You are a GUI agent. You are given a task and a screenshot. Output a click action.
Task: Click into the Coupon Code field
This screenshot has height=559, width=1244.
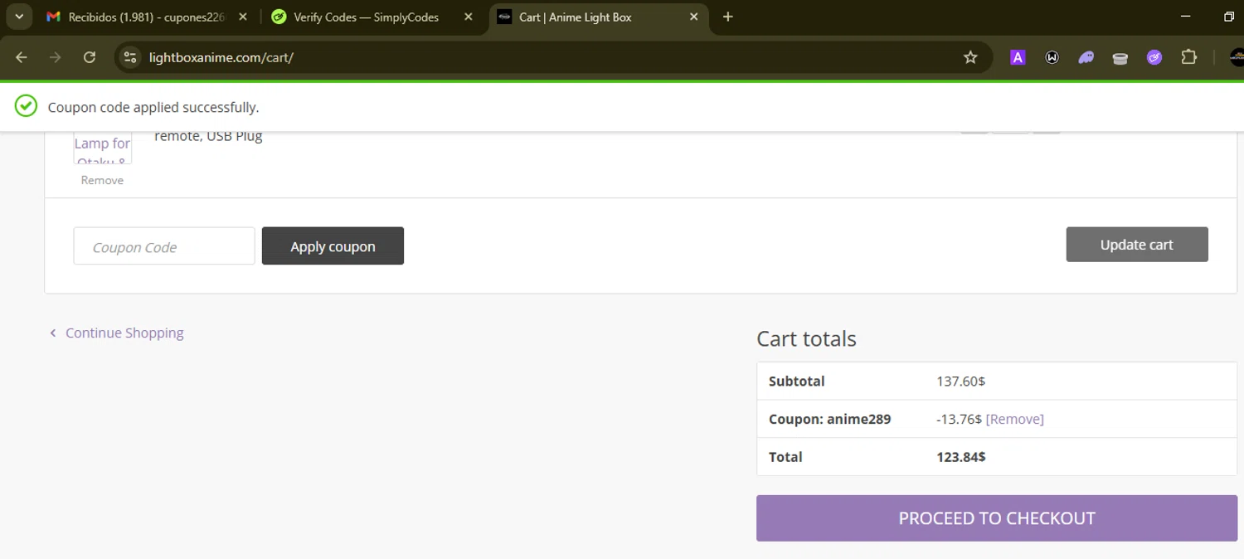(164, 246)
